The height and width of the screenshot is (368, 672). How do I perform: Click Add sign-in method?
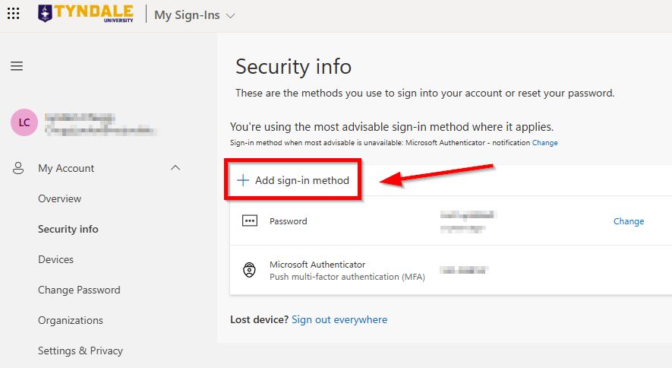coord(301,180)
